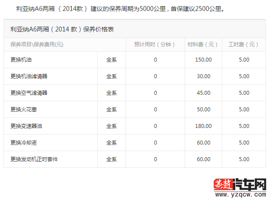
Task: Select the row label 更换机油滤清器
Action: (x=29, y=76)
